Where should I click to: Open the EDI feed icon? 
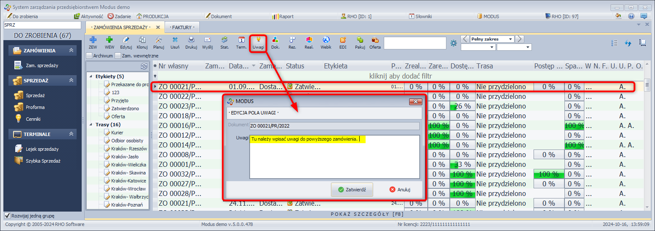pos(343,42)
